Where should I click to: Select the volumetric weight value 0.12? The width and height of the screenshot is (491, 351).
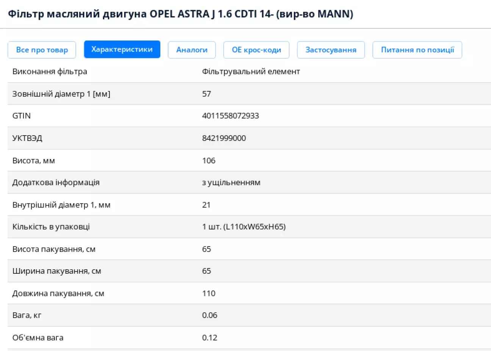pos(210,338)
